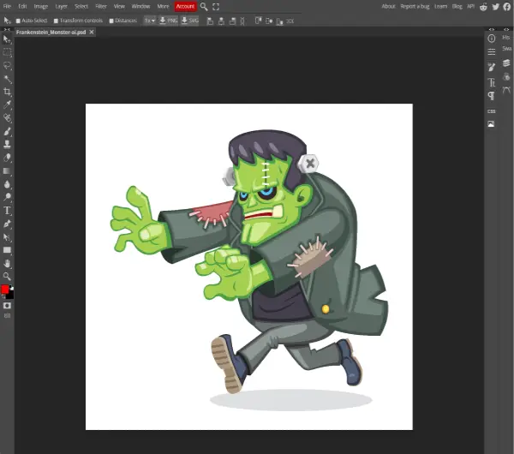Open the Paragraph panel icon
514x454 pixels.
(491, 96)
